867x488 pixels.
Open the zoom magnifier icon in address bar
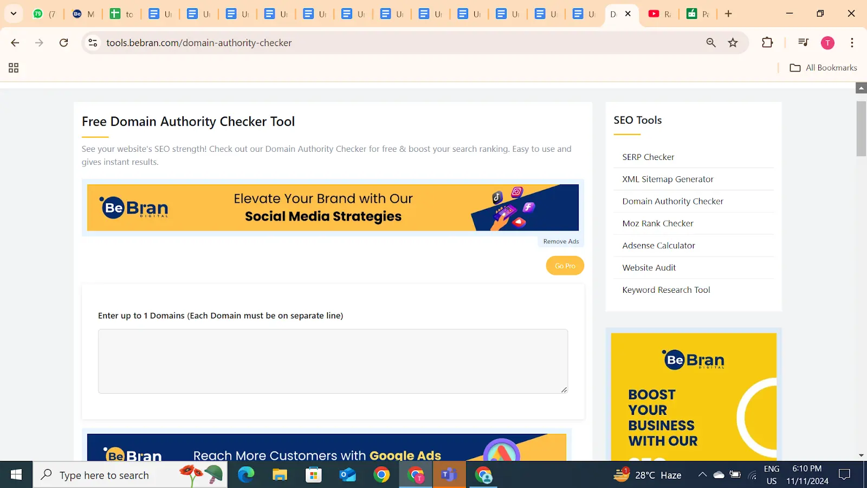(x=711, y=43)
